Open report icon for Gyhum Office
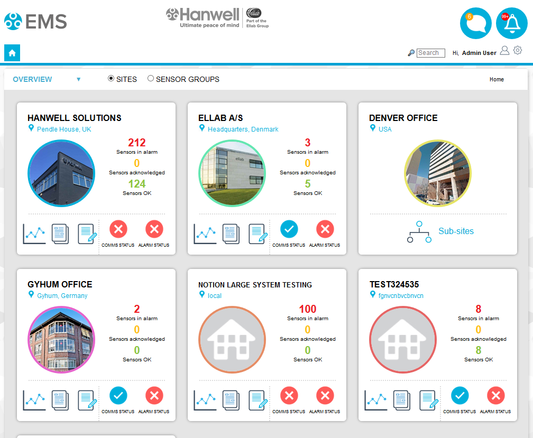Image resolution: width=533 pixels, height=438 pixels. pos(60,400)
